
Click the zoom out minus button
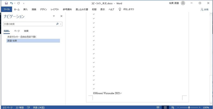click(178, 107)
